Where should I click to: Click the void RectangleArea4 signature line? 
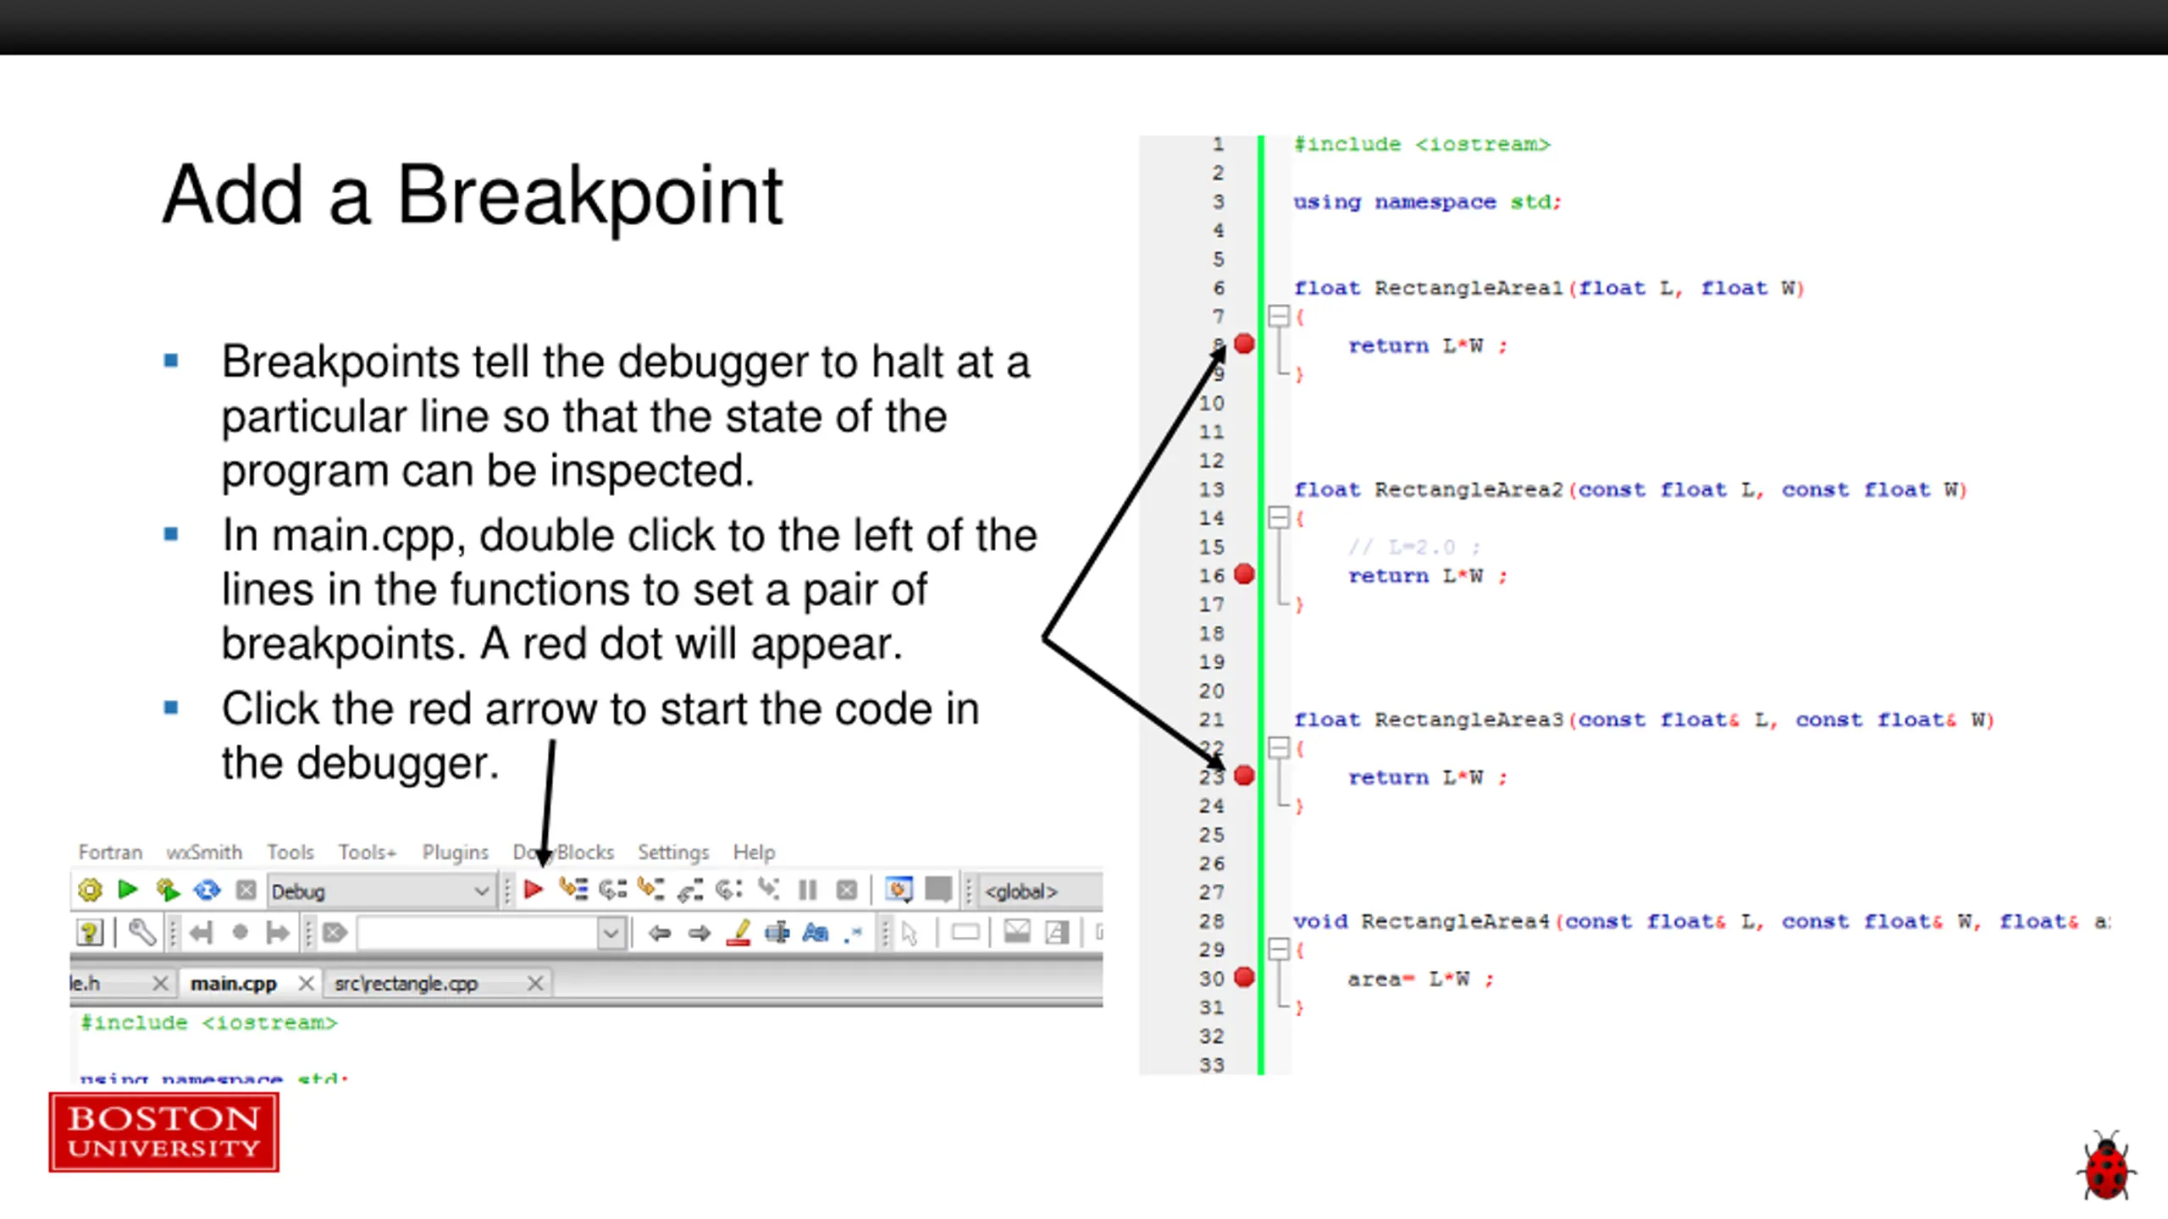tap(1702, 921)
